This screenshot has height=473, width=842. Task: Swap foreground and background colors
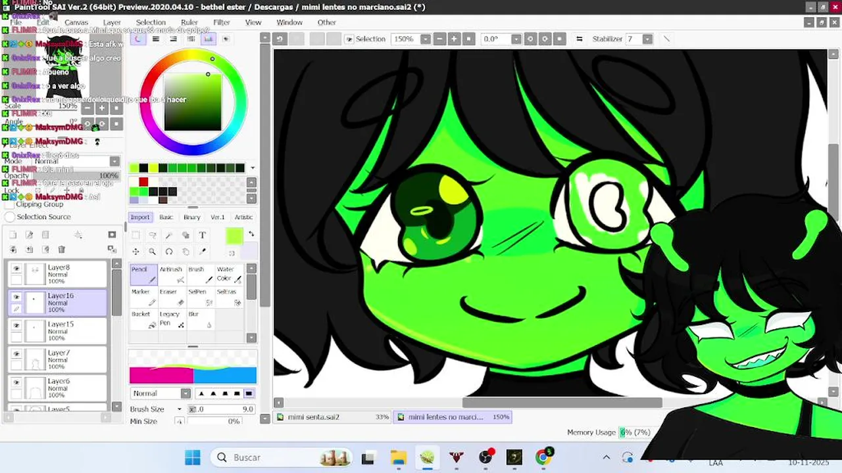251,235
